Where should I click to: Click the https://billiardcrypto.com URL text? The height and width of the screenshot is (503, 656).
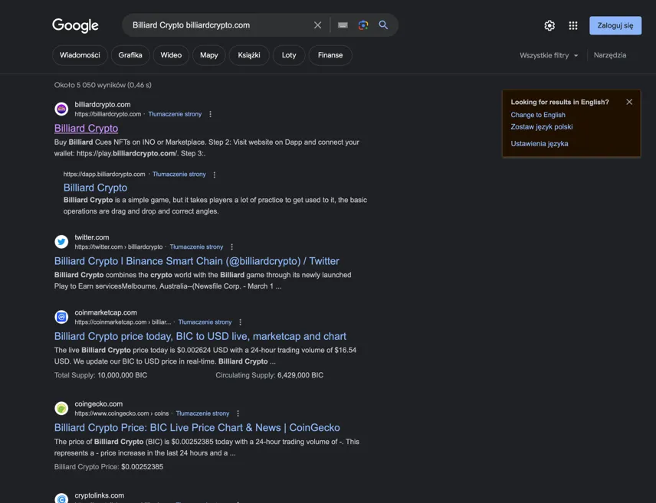point(108,114)
